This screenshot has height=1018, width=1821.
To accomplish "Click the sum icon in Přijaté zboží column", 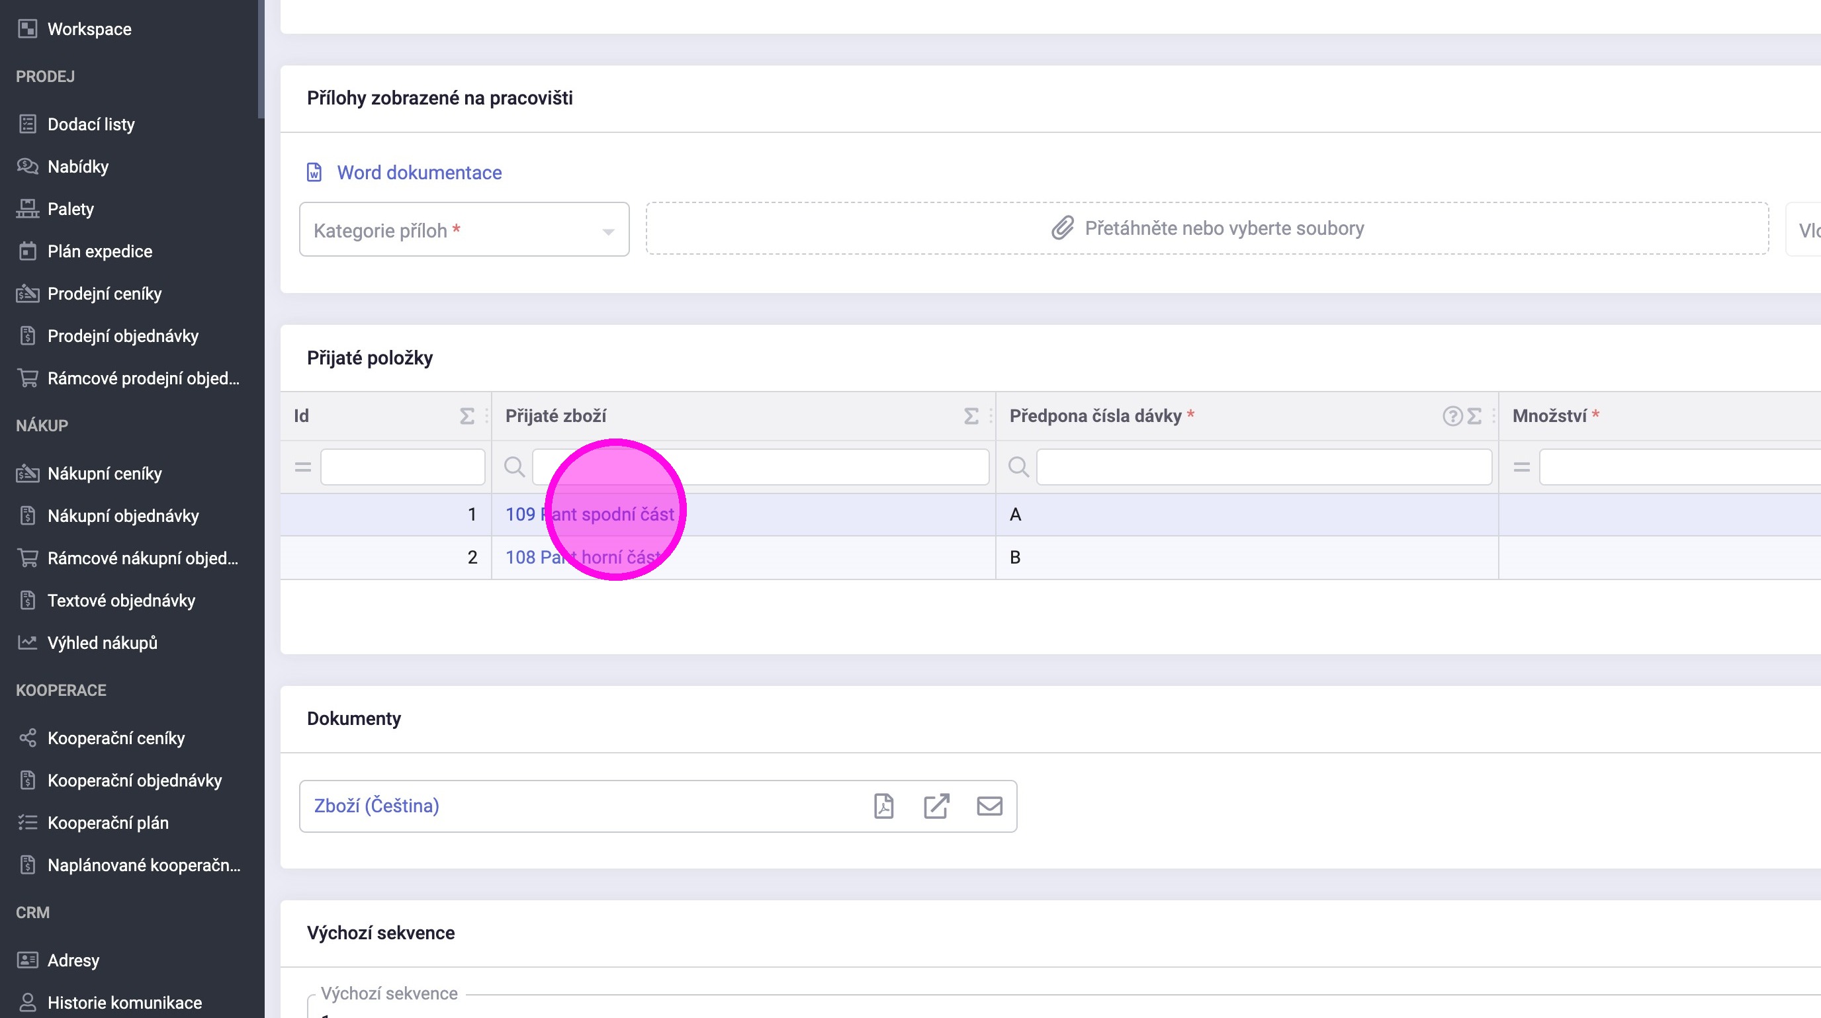I will tap(971, 416).
